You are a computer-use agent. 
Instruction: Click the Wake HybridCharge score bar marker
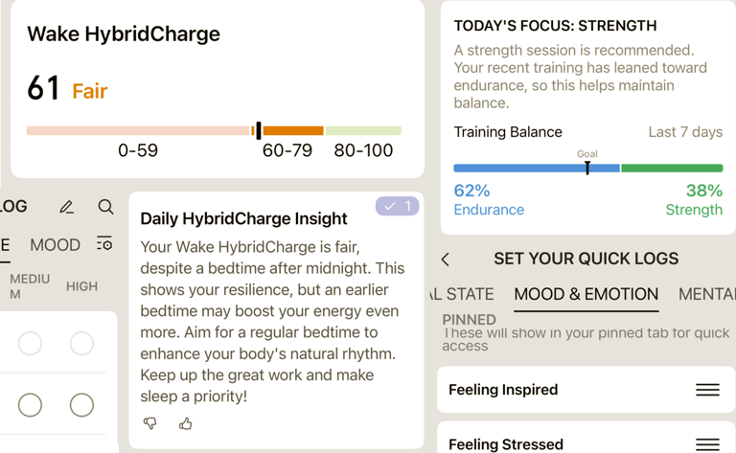pyautogui.click(x=259, y=130)
